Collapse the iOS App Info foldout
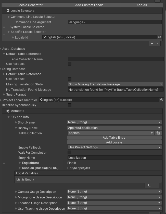 pos(8,117)
